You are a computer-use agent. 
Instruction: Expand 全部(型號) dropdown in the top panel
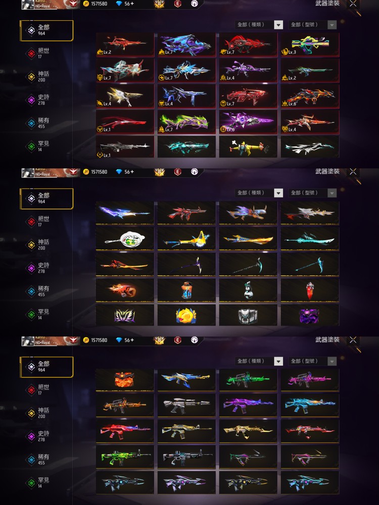[313, 25]
